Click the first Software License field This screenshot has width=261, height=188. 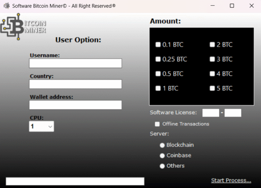click(x=211, y=113)
